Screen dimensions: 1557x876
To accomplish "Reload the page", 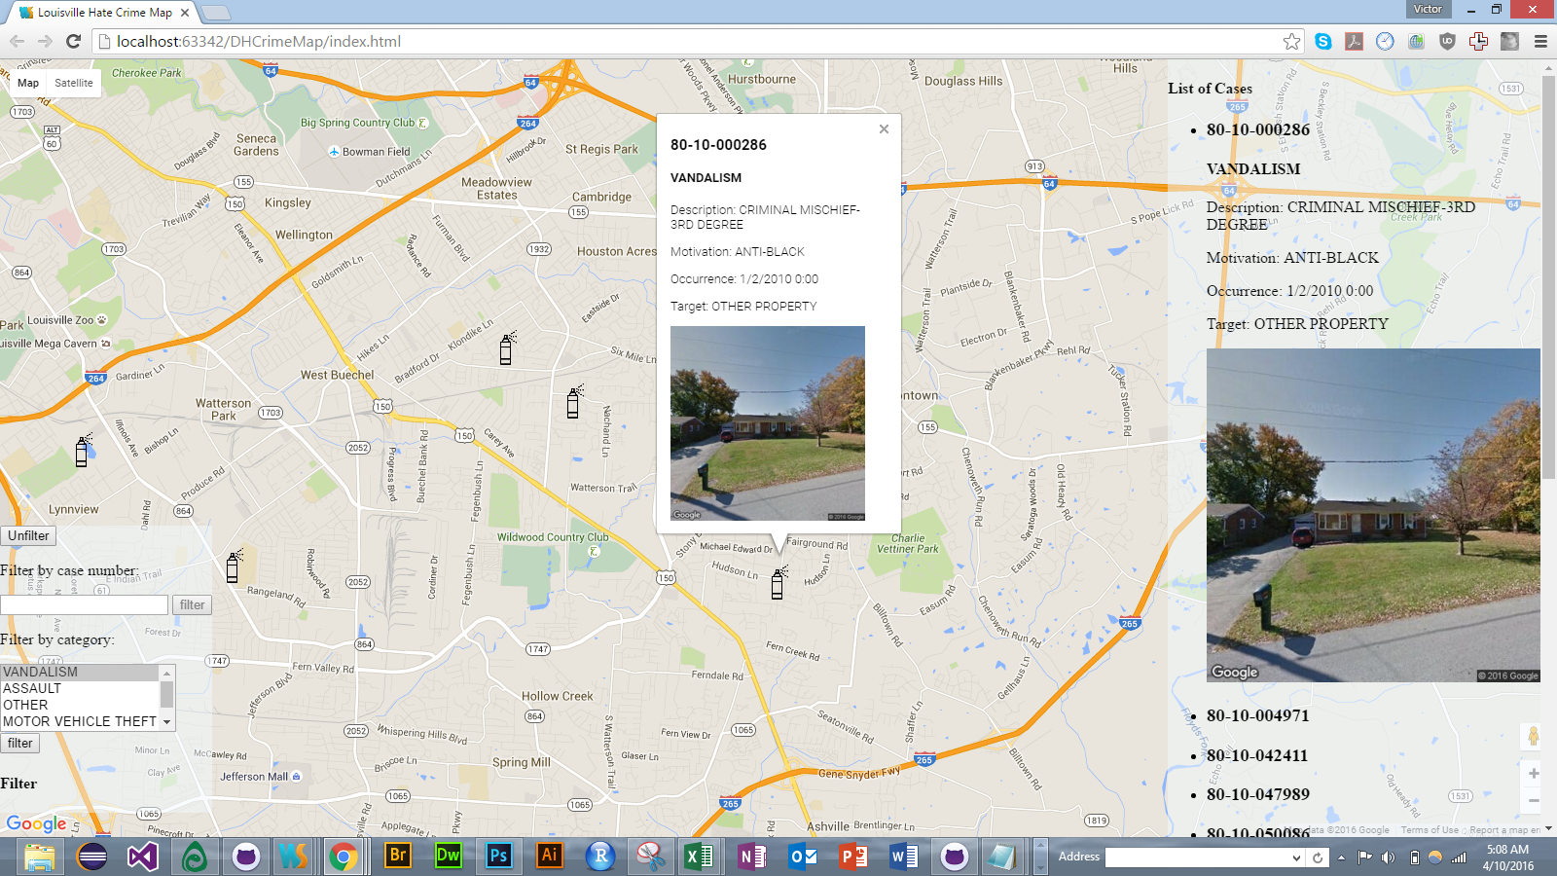I will [x=73, y=41].
